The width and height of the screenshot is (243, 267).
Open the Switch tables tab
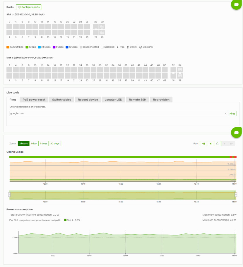click(x=61, y=100)
